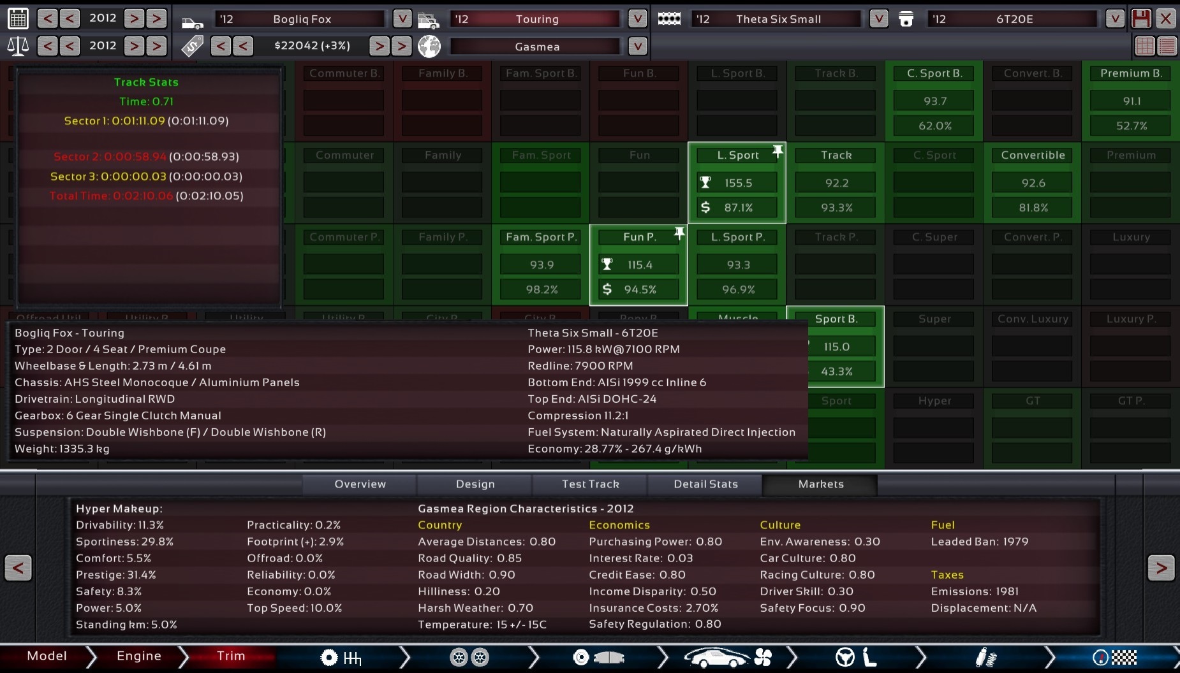Viewport: 1180px width, 673px height.
Task: Save with the floppy disk icon
Action: pos(1141,18)
